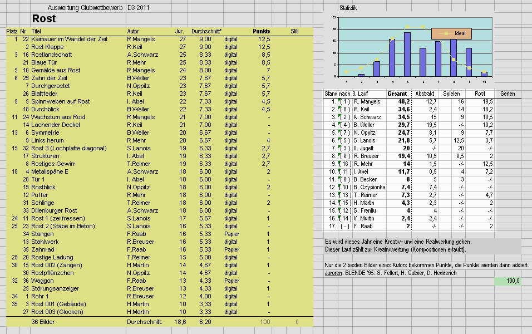Select the 'SW' column header
This screenshot has width=532, height=334.
[294, 31]
